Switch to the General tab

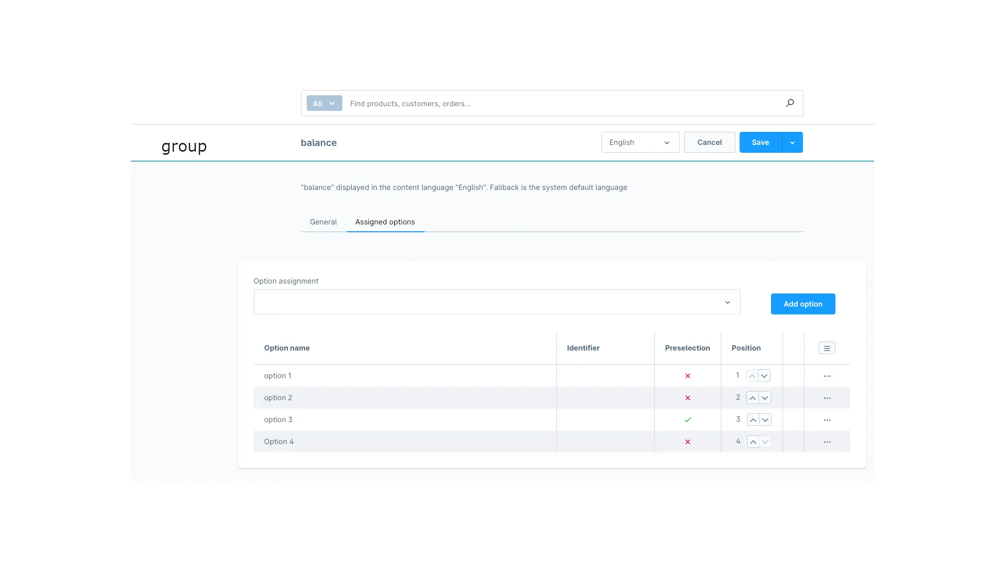pyautogui.click(x=323, y=222)
